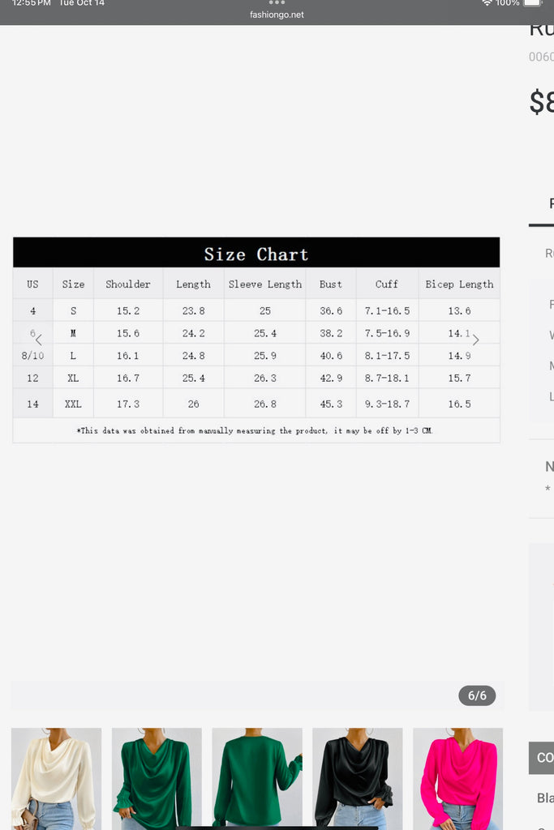Advance carousel with the right arrow
The image size is (554, 830).
475,340
